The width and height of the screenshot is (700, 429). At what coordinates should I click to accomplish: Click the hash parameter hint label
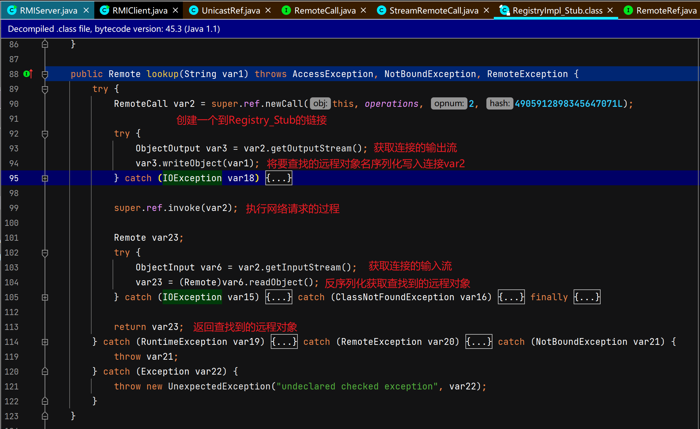click(500, 103)
